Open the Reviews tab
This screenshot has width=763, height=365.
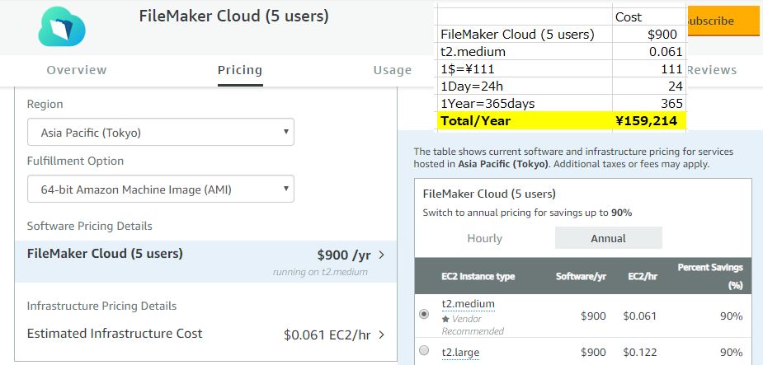(713, 70)
